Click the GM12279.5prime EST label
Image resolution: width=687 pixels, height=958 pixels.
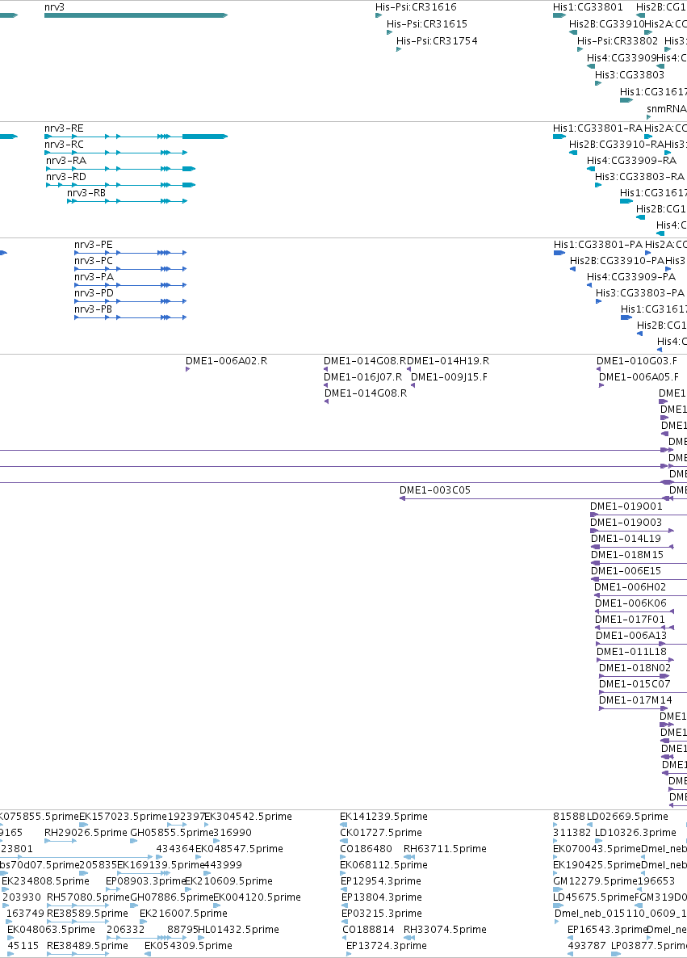[595, 881]
